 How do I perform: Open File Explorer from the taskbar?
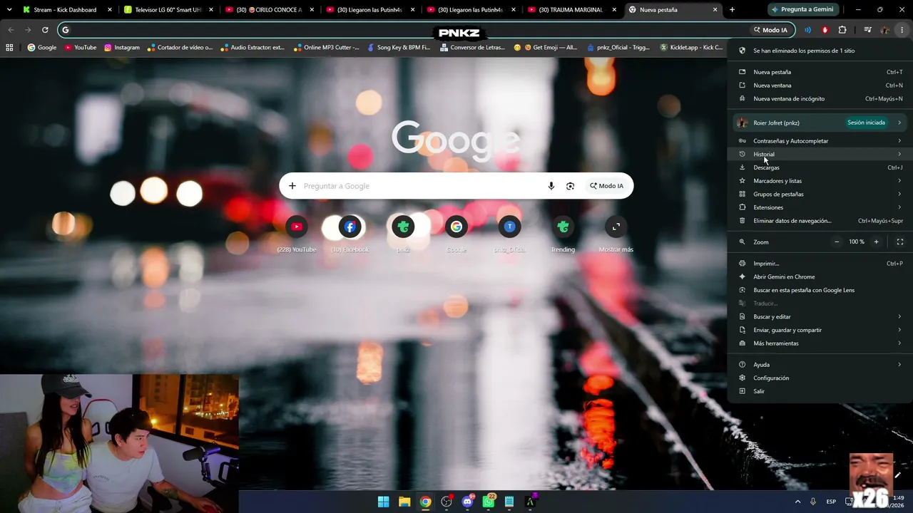click(404, 502)
